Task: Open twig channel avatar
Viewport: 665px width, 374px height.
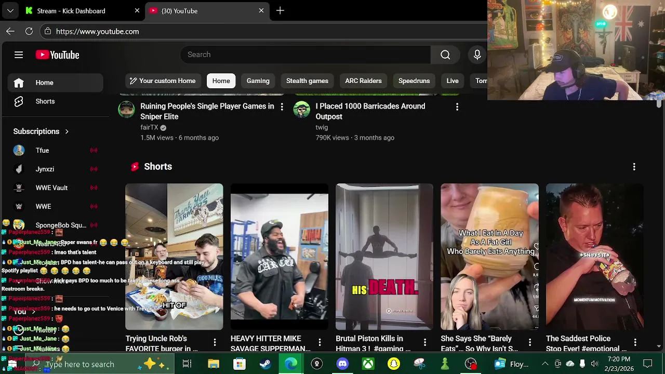Action: [301, 109]
